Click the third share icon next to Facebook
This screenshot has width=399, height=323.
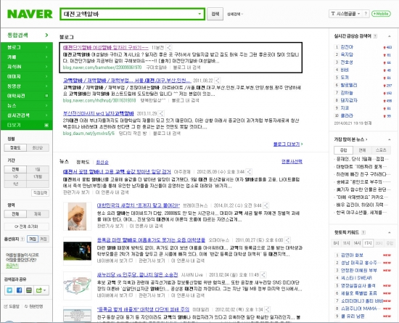(29, 290)
